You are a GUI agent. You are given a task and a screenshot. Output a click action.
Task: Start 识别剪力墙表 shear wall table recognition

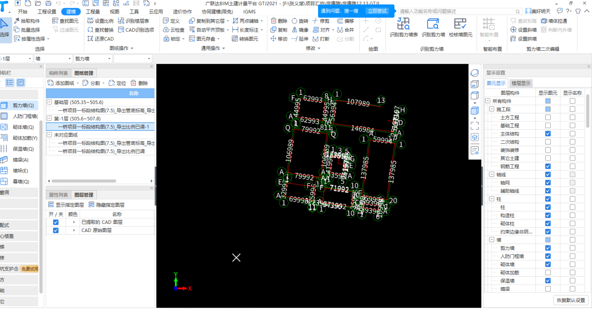(x=403, y=27)
